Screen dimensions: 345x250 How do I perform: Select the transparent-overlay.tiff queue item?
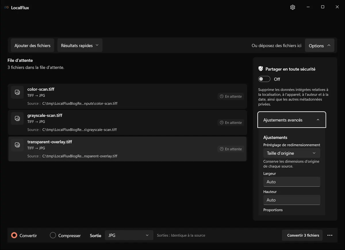(127, 149)
